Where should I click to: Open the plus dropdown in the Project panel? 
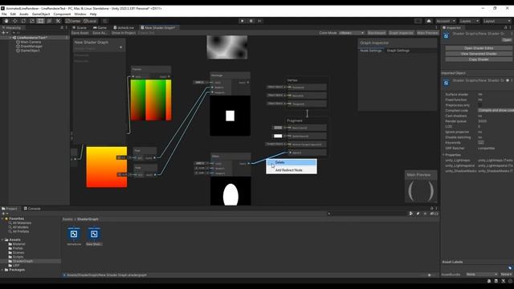click(5, 214)
